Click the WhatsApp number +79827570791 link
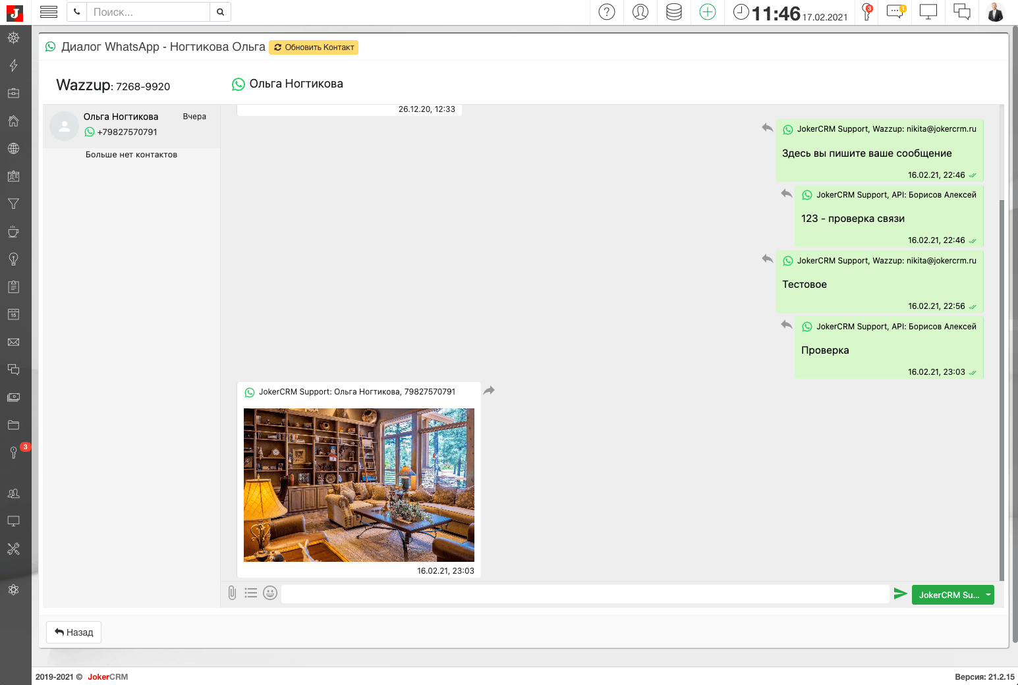1018x685 pixels. [127, 132]
